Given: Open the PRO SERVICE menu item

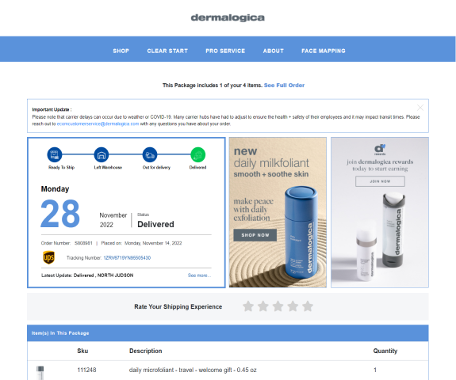Looking at the screenshot, I should point(225,51).
